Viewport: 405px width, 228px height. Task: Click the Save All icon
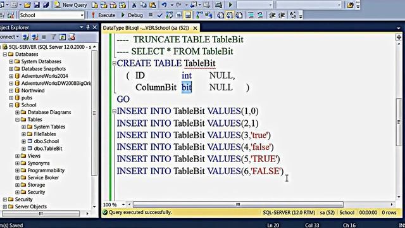(x=46, y=4)
